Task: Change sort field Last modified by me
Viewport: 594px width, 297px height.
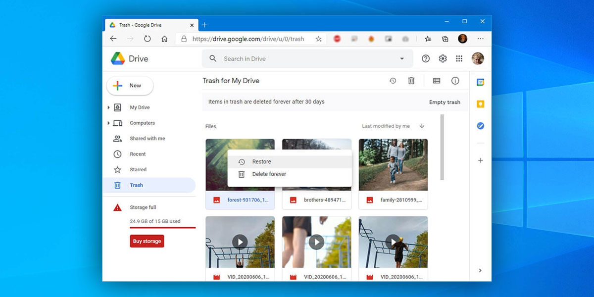Action: 386,126
